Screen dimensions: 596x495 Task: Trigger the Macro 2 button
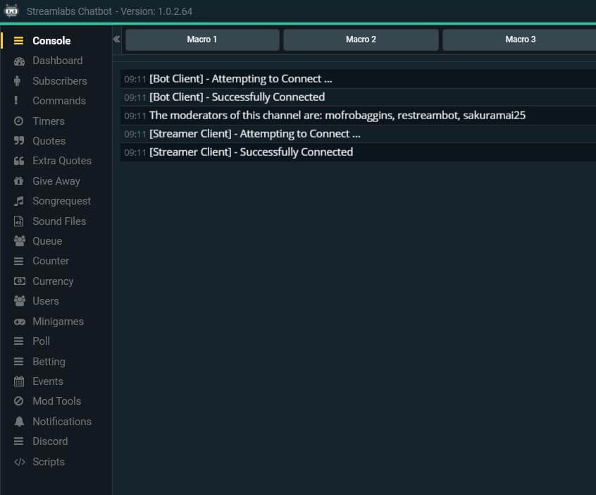(361, 39)
